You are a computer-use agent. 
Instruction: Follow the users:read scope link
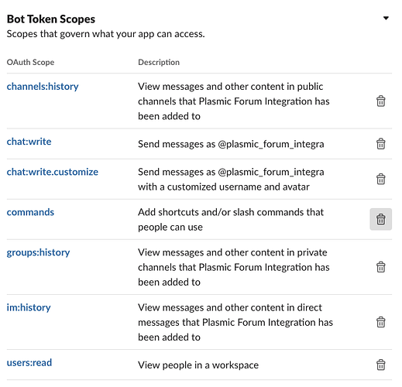tap(29, 363)
